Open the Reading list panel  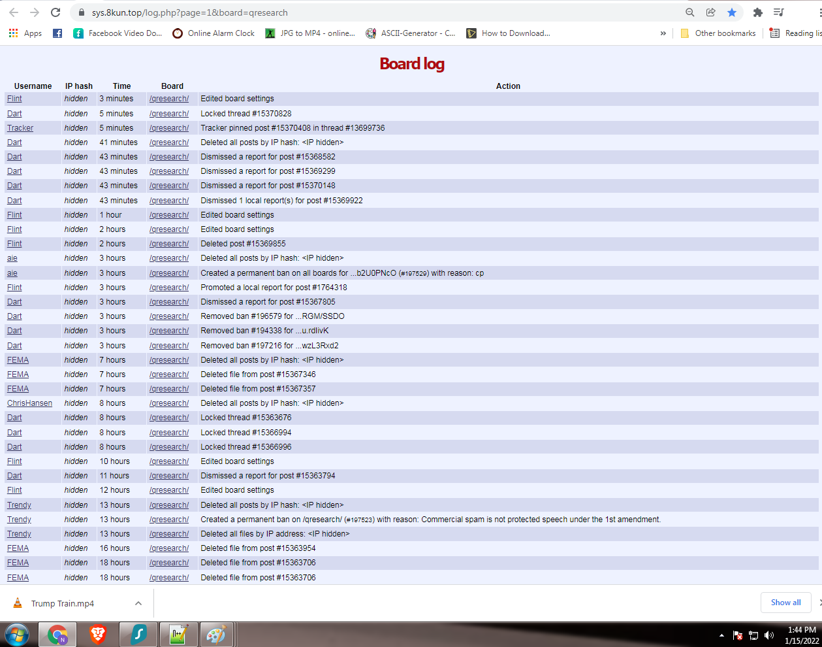(795, 33)
